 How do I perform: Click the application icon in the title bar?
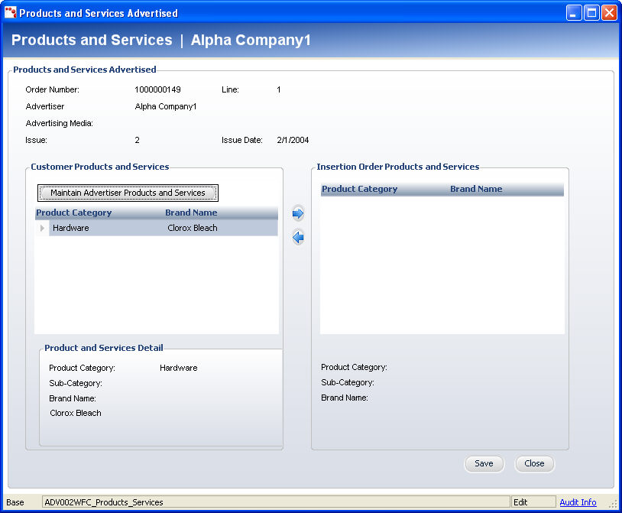click(11, 13)
